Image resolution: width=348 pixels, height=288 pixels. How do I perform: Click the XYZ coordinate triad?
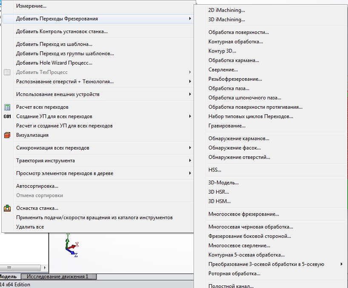[x=72, y=245]
